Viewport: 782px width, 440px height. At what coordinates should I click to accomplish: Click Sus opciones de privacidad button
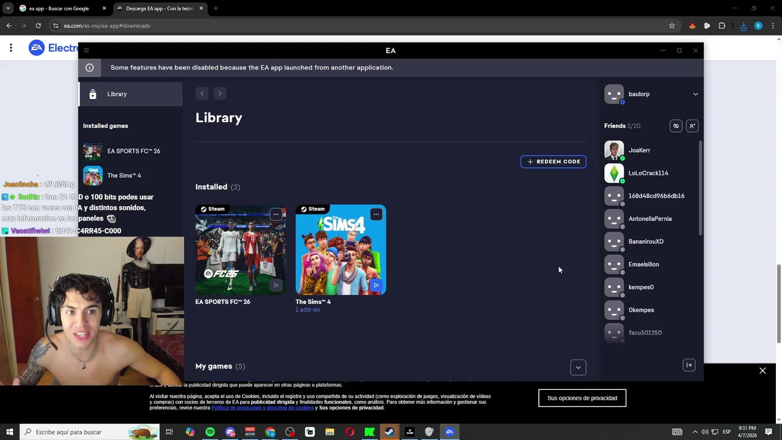pyautogui.click(x=582, y=398)
